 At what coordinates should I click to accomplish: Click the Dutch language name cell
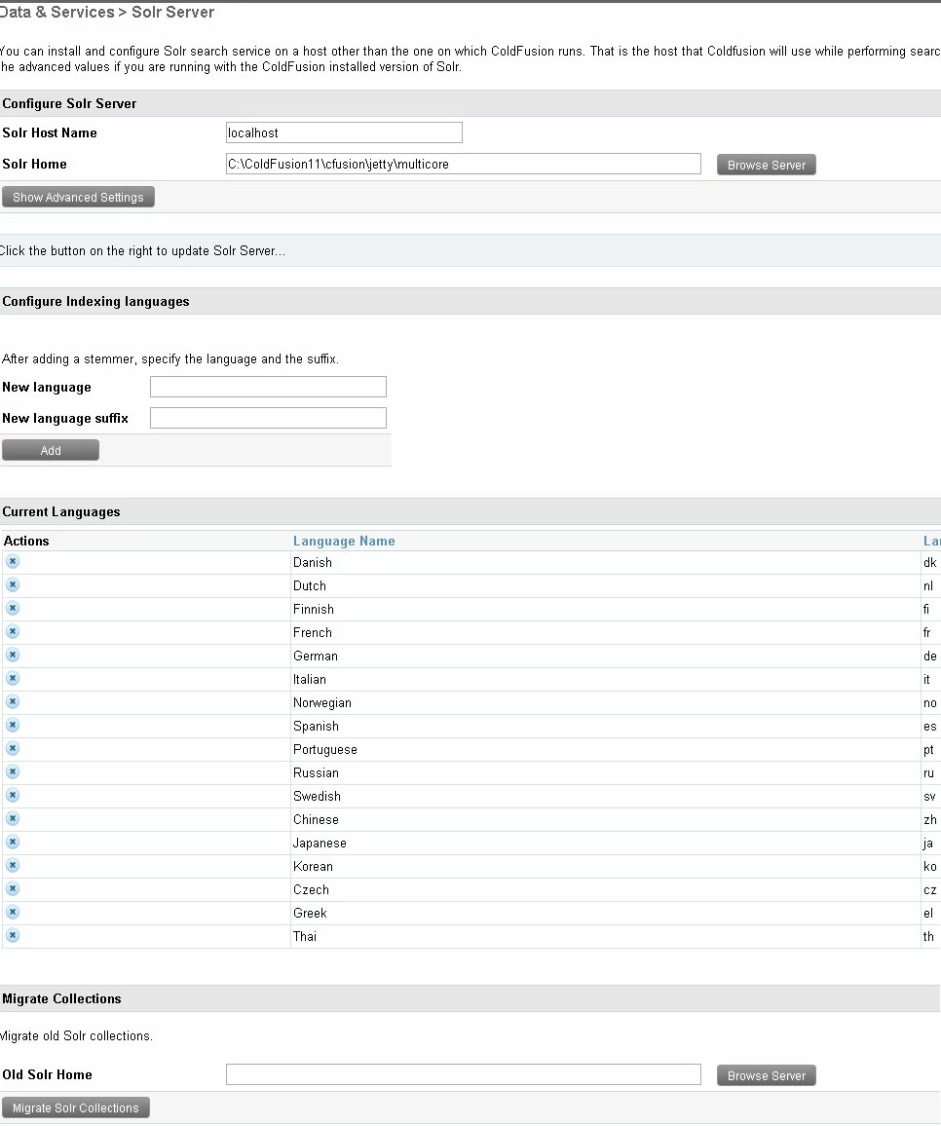[606, 586]
